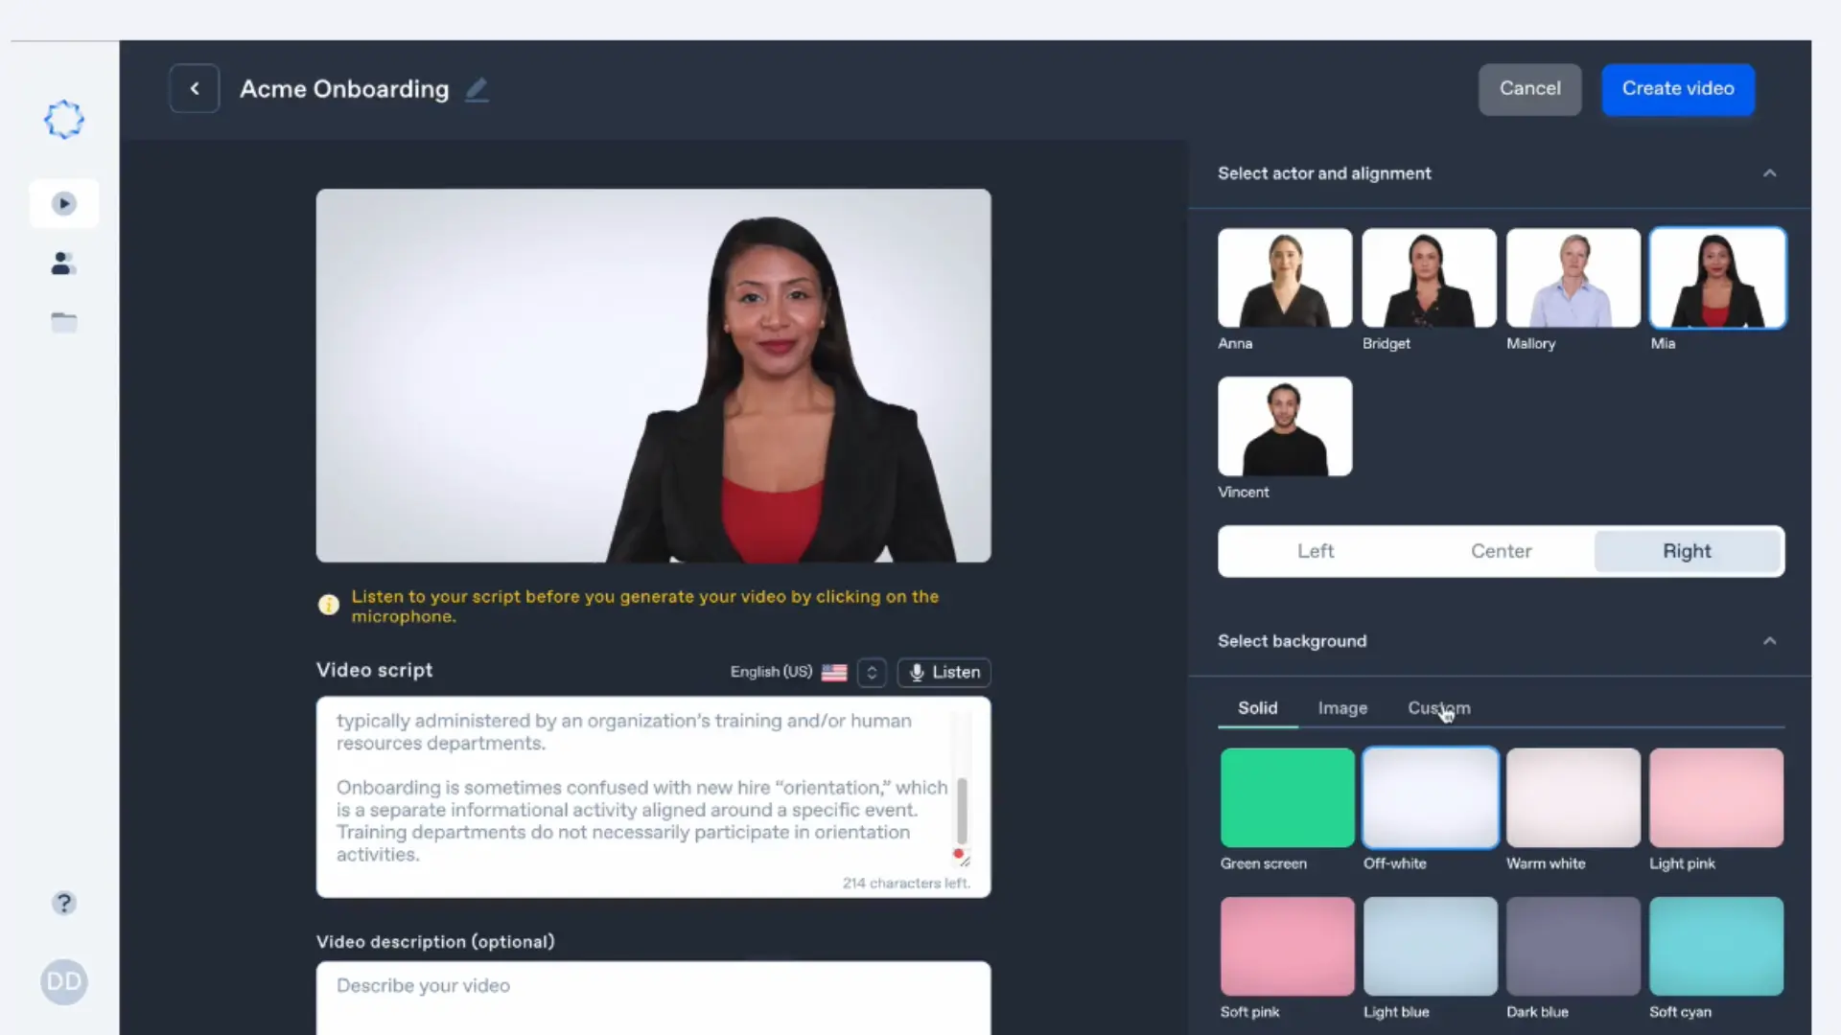The width and height of the screenshot is (1841, 1035).
Task: Click the video script scrollbar
Action: click(x=962, y=811)
